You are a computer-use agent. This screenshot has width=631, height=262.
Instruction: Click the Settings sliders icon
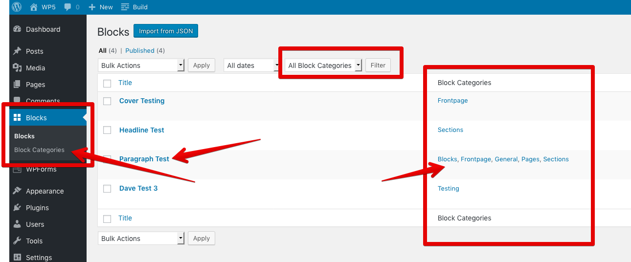(x=18, y=258)
